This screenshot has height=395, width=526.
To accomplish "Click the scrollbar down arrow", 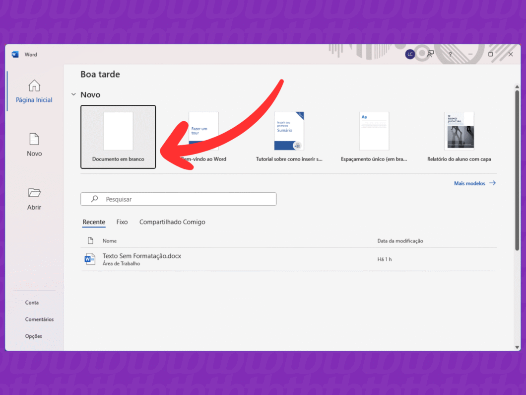I will tap(517, 347).
